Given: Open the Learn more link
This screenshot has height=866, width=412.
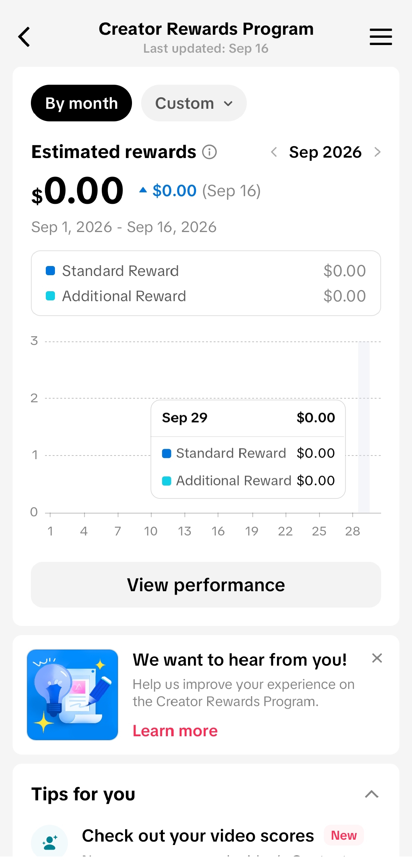Looking at the screenshot, I should coord(175,731).
